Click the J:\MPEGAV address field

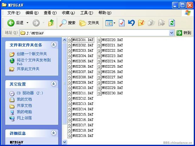(x=94, y=33)
